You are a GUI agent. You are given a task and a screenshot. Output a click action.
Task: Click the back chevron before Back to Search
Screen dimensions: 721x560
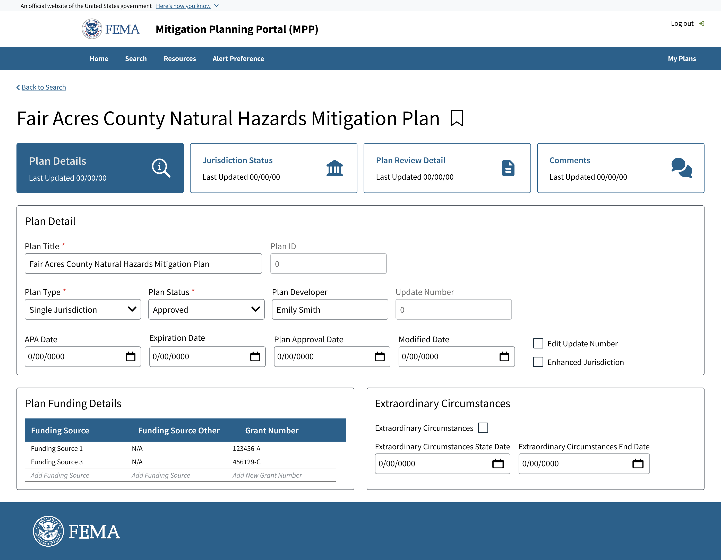(18, 87)
